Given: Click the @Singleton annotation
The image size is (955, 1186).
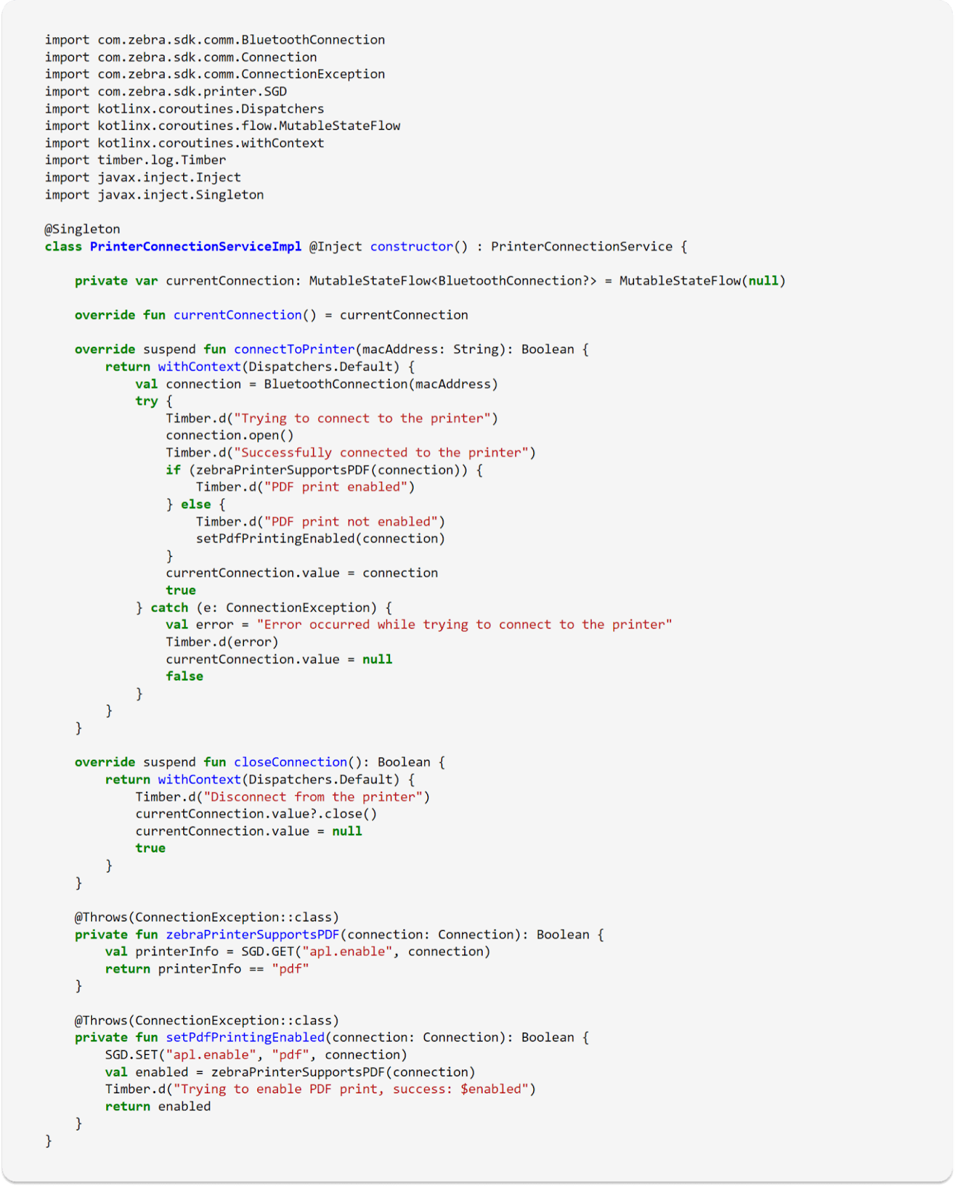Looking at the screenshot, I should click(x=82, y=229).
